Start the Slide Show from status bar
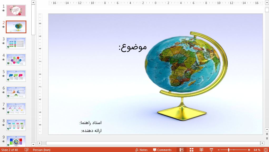Viewport: 269px width, 152px height. tap(212, 150)
